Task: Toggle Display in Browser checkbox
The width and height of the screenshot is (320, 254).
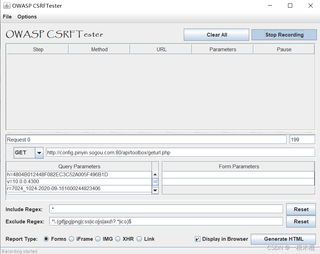Action: [198, 239]
